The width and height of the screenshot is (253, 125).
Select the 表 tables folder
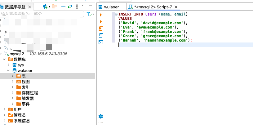point(24,76)
